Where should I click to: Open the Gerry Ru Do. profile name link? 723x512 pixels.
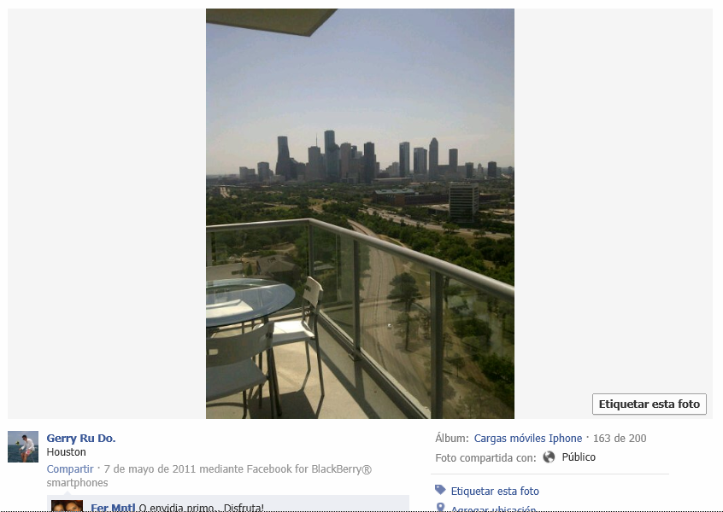81,438
